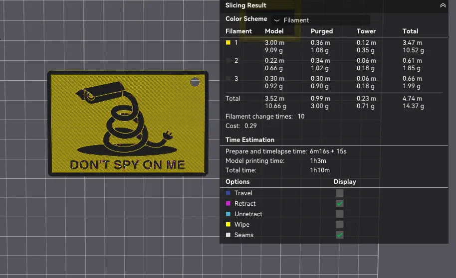Click filament 1 model value 3.00 m
The width and height of the screenshot is (456, 278).
pos(274,42)
